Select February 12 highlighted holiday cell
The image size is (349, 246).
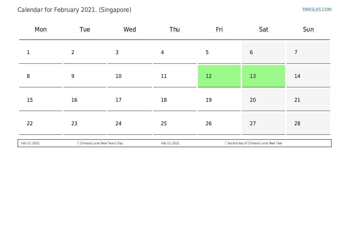pos(219,76)
